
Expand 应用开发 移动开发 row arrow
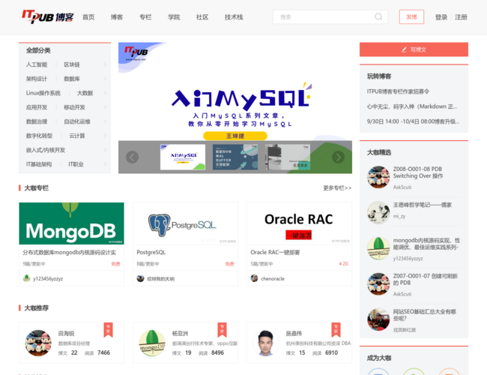pyautogui.click(x=105, y=107)
